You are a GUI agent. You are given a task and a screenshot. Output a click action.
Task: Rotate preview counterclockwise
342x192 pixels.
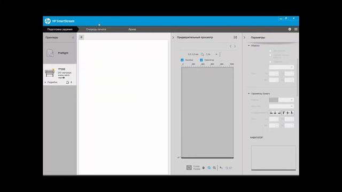point(227,168)
